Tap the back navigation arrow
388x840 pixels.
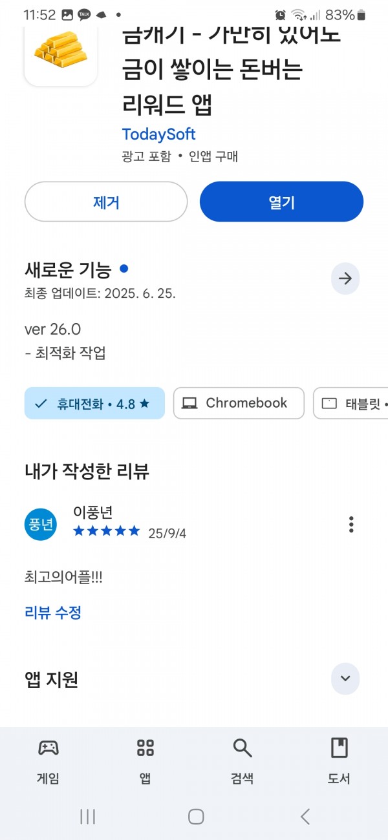(305, 816)
